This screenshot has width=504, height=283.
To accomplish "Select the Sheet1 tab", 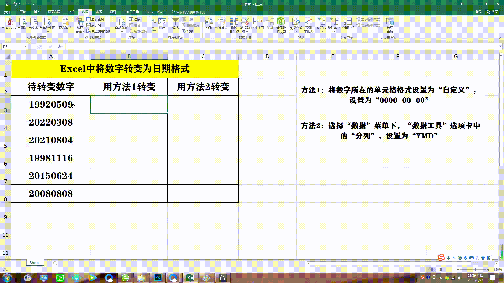I will 35,263.
